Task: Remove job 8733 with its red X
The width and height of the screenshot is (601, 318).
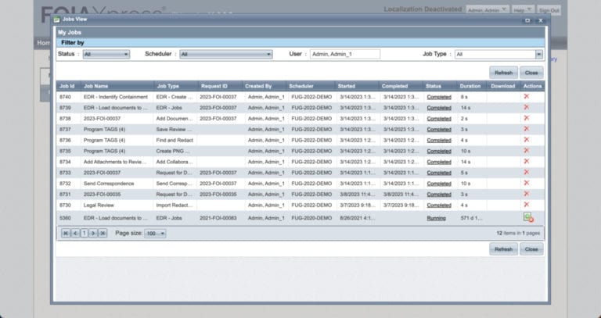Action: coord(527,172)
